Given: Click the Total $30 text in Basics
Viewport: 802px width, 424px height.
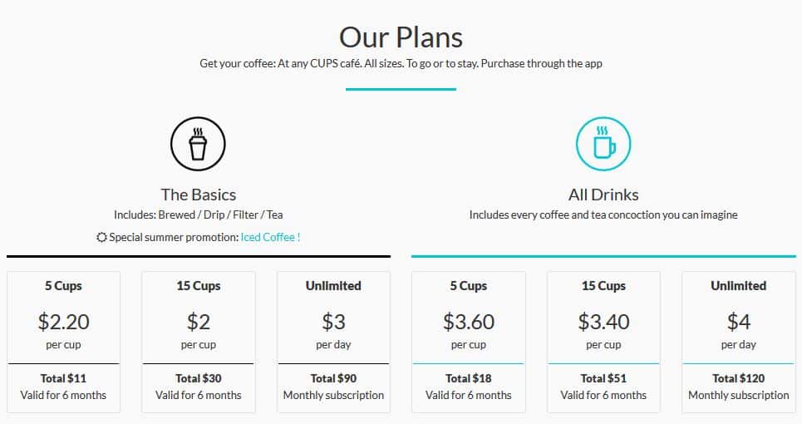Looking at the screenshot, I should tap(199, 378).
